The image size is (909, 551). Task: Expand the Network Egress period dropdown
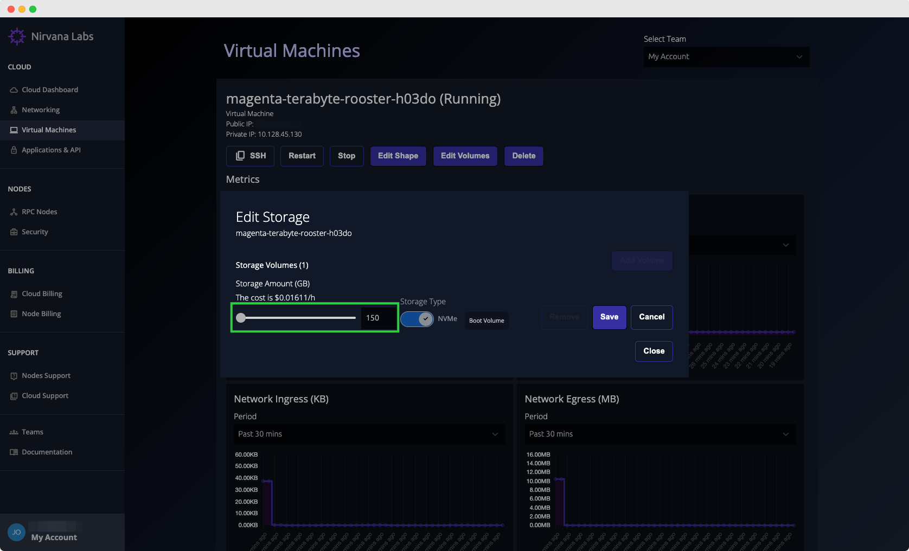[660, 434]
